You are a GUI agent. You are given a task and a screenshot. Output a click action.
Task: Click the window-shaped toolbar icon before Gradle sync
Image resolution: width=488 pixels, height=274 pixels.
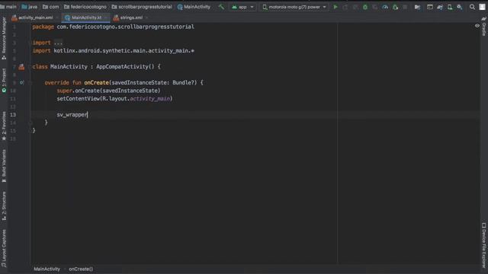pos(430,7)
